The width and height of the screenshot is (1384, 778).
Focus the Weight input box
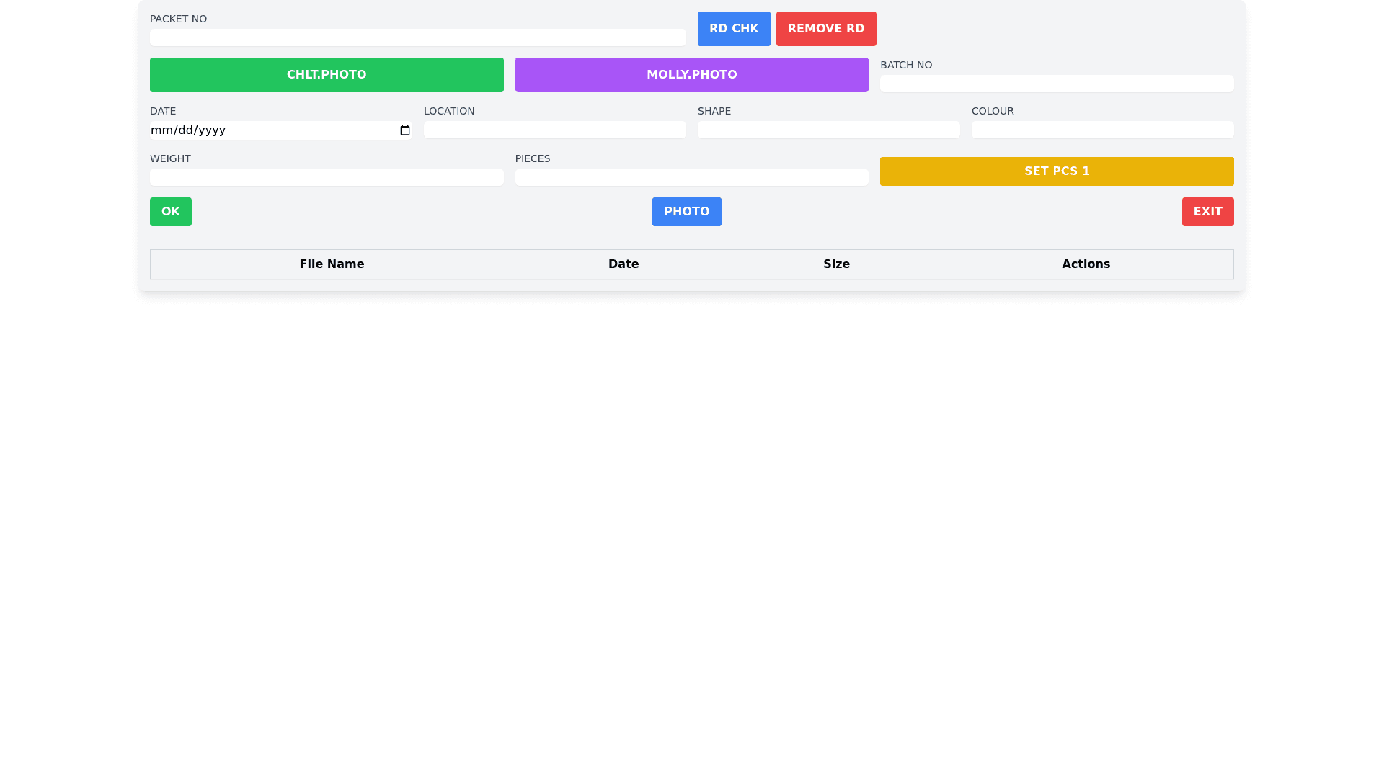pyautogui.click(x=327, y=177)
